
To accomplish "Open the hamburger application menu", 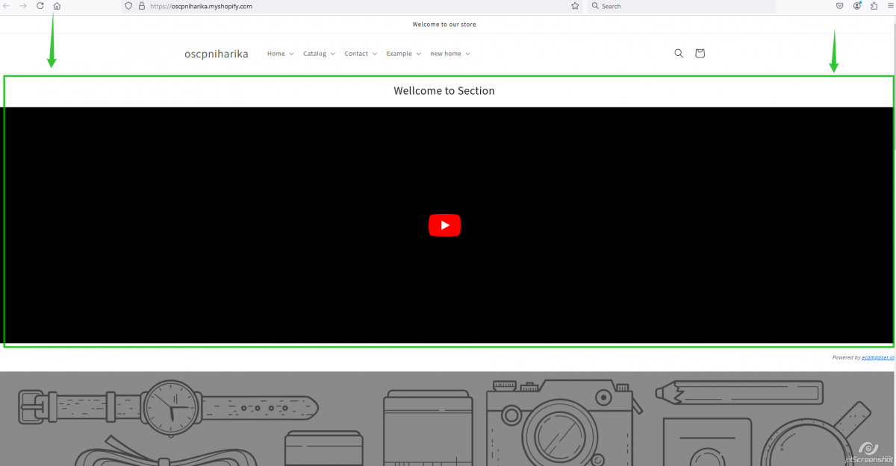I will pyautogui.click(x=889, y=6).
